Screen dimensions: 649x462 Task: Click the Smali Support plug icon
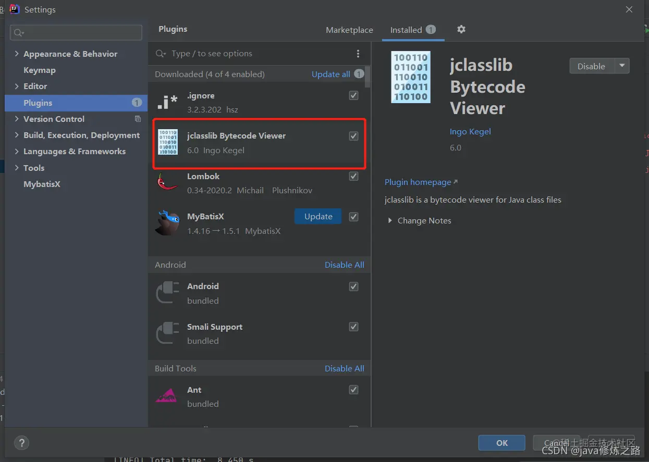click(168, 333)
